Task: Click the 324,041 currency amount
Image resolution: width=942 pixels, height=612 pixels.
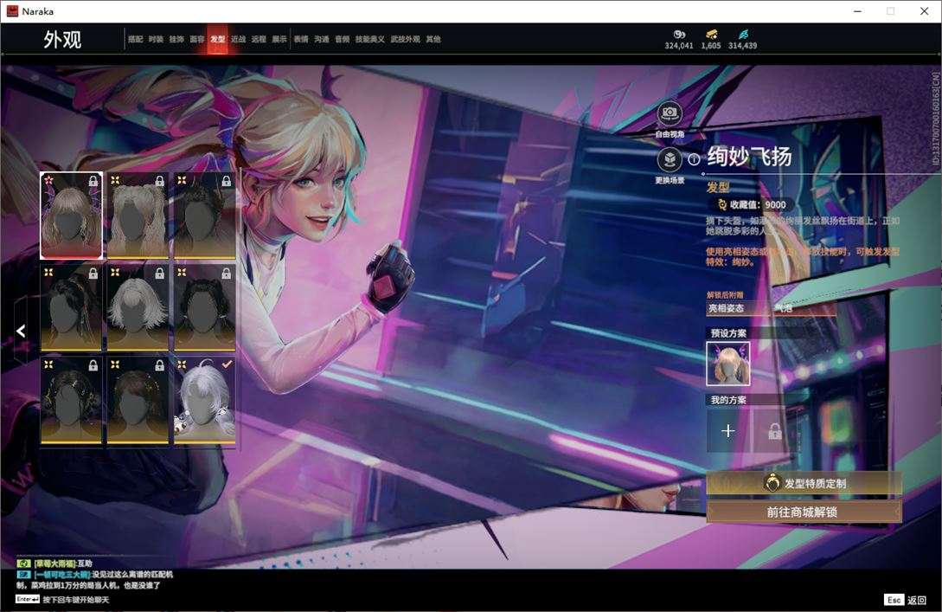Action: [x=679, y=46]
